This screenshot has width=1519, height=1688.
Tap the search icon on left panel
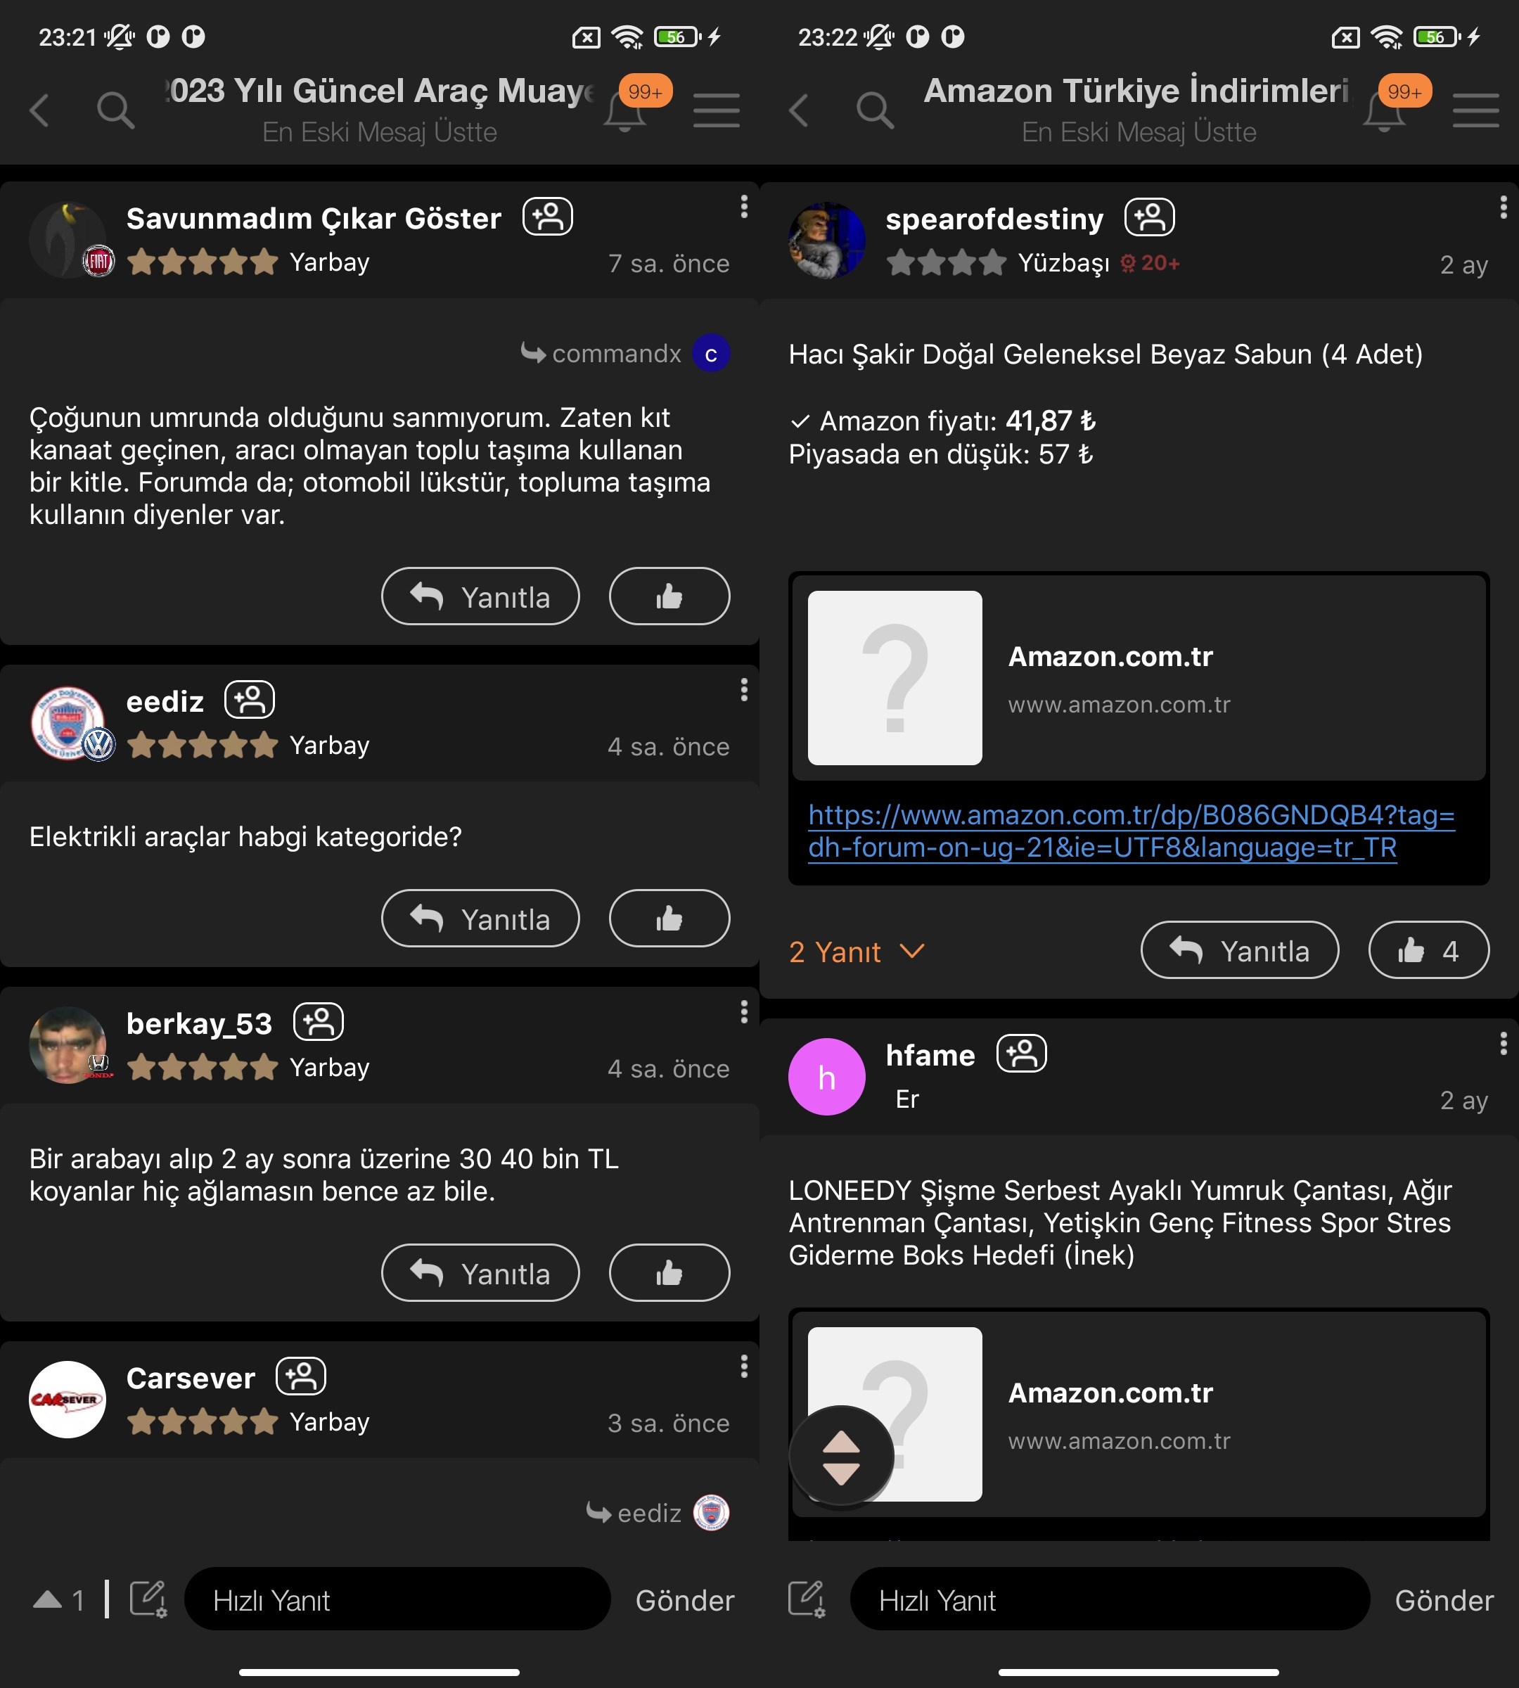pyautogui.click(x=116, y=108)
